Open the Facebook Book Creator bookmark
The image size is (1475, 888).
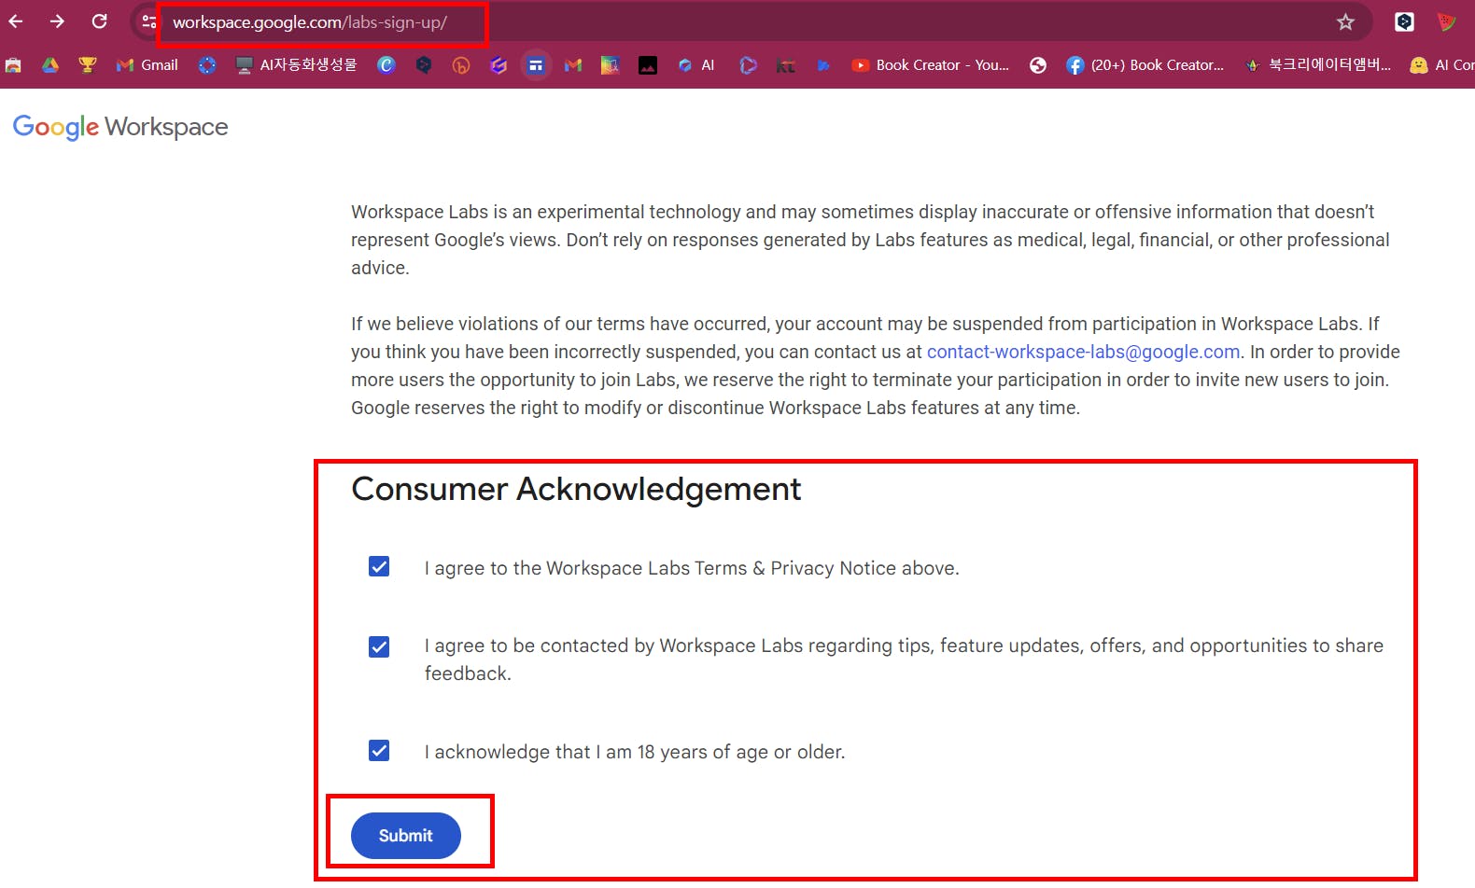(x=1145, y=65)
